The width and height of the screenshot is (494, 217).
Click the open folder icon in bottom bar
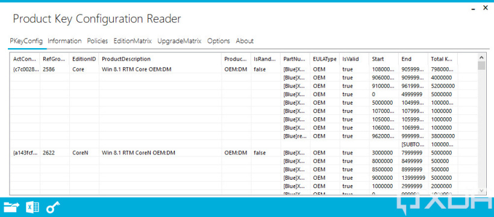[11, 207]
